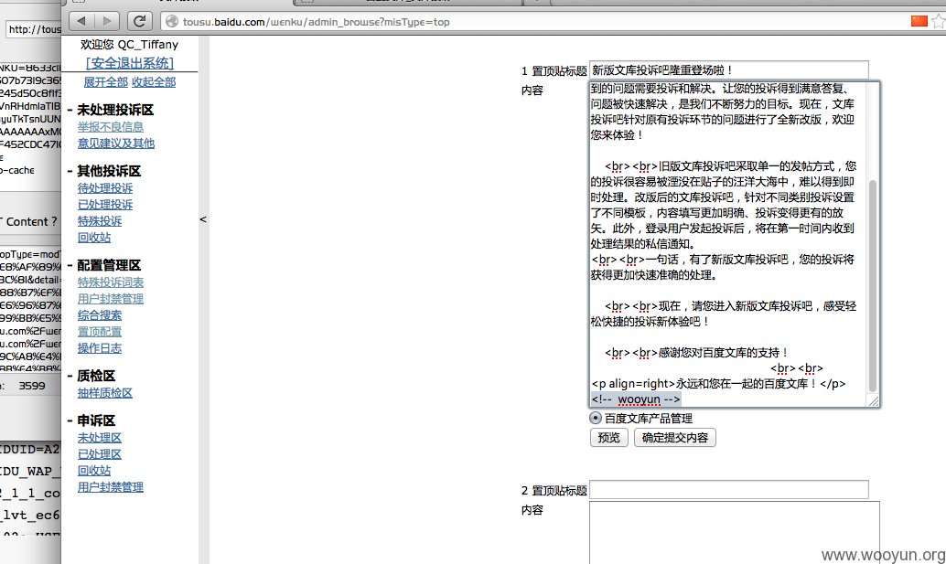
Task: Open 特殊投诉 link
Action: point(100,221)
